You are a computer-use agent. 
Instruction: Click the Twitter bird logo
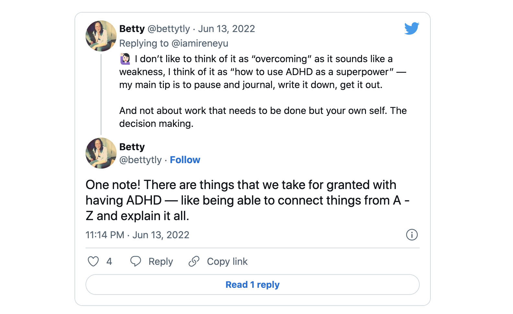tap(412, 28)
